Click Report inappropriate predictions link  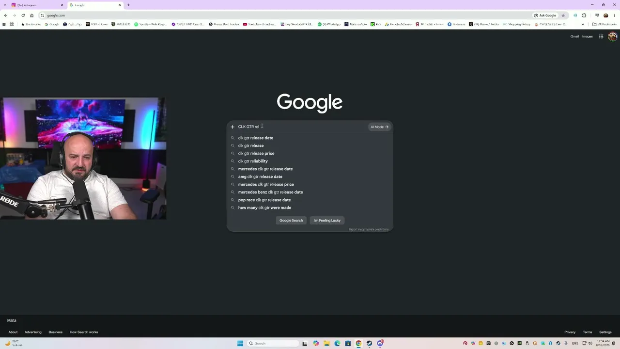coord(369,229)
